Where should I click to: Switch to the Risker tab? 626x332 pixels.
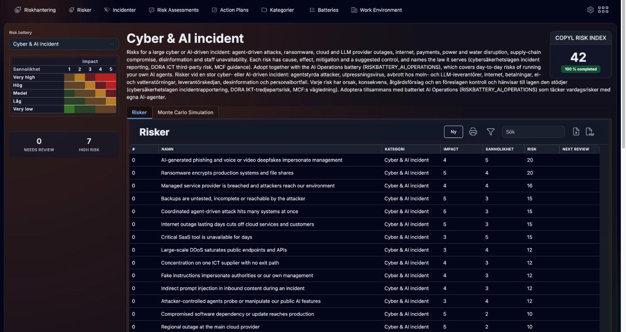click(x=139, y=113)
